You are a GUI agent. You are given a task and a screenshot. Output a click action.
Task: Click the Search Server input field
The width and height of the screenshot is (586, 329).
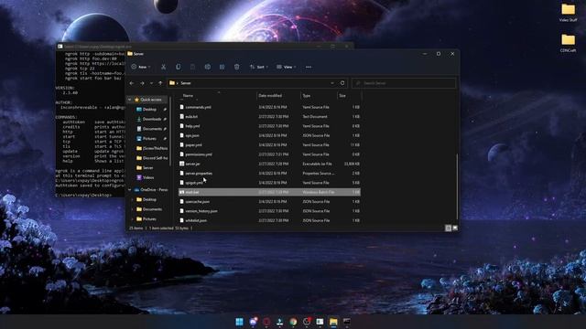[404, 83]
